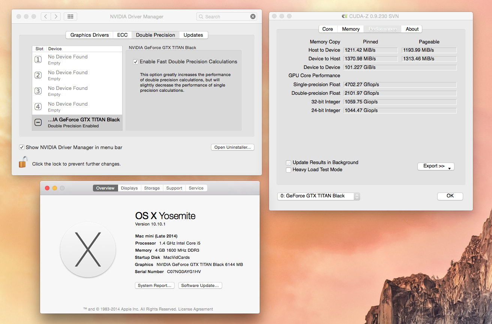Open the GeForce GTX TITAN Black device selector
Viewport: 492px width, 324px height.
coord(319,196)
